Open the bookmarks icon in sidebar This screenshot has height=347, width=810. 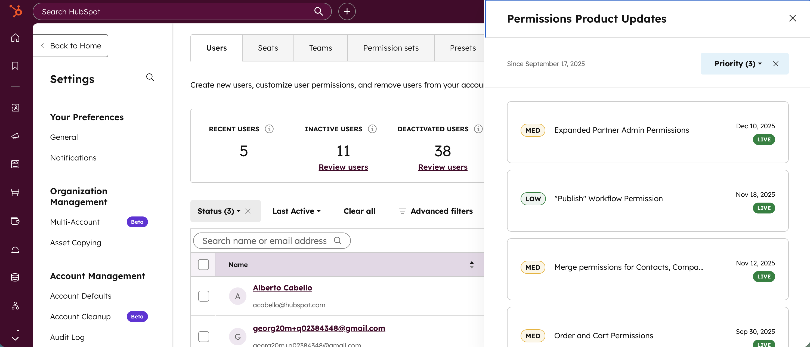pyautogui.click(x=15, y=66)
